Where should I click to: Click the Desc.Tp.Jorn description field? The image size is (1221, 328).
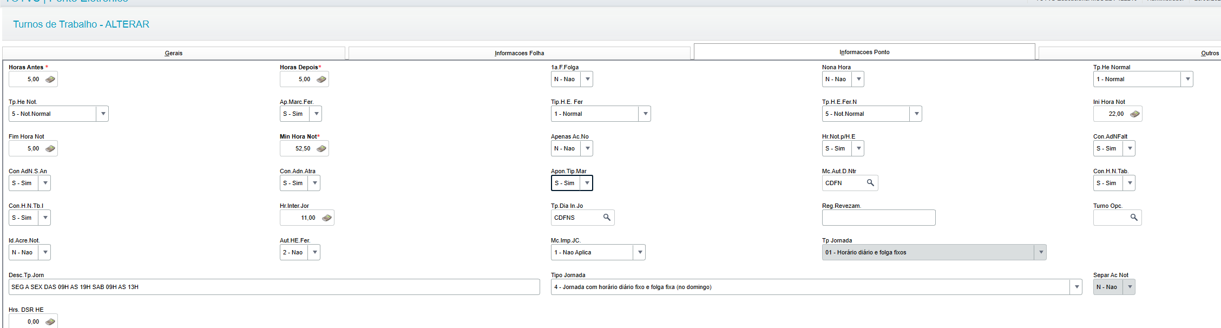point(274,287)
